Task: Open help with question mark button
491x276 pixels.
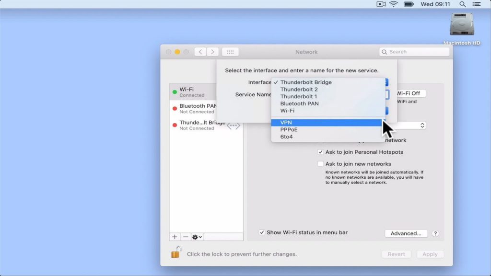Action: coord(435,233)
